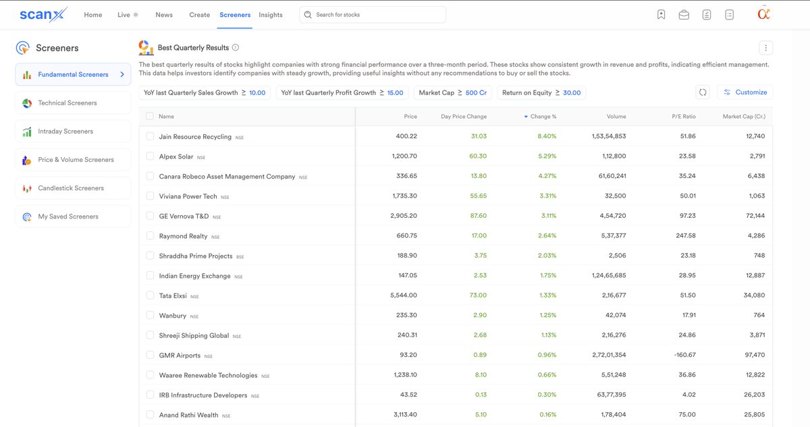Screen dimensions: 810x427
Task: Check the GMR Airports checkbox
Action: (150, 355)
